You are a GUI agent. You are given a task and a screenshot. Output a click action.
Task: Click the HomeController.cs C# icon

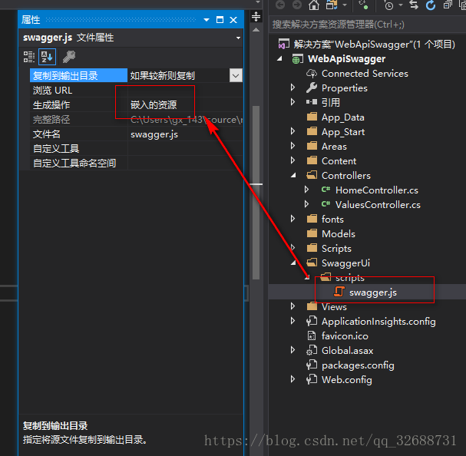coord(326,190)
